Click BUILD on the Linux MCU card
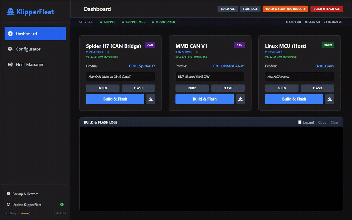352x220 pixels. click(x=282, y=88)
